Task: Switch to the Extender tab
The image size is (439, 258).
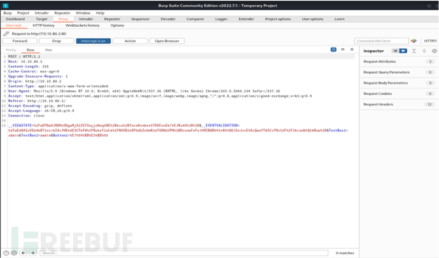Action: (246, 19)
